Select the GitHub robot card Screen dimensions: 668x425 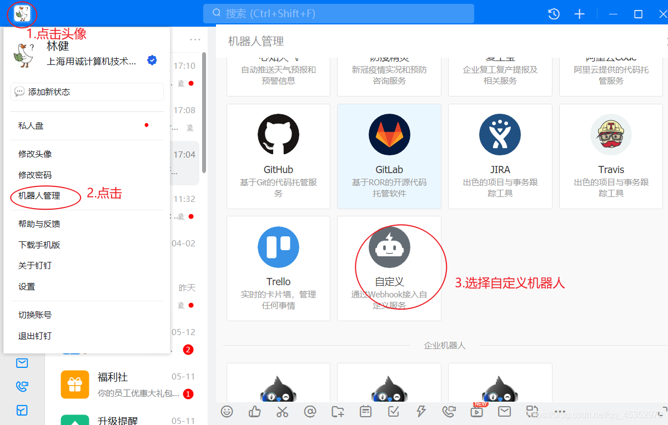(278, 156)
